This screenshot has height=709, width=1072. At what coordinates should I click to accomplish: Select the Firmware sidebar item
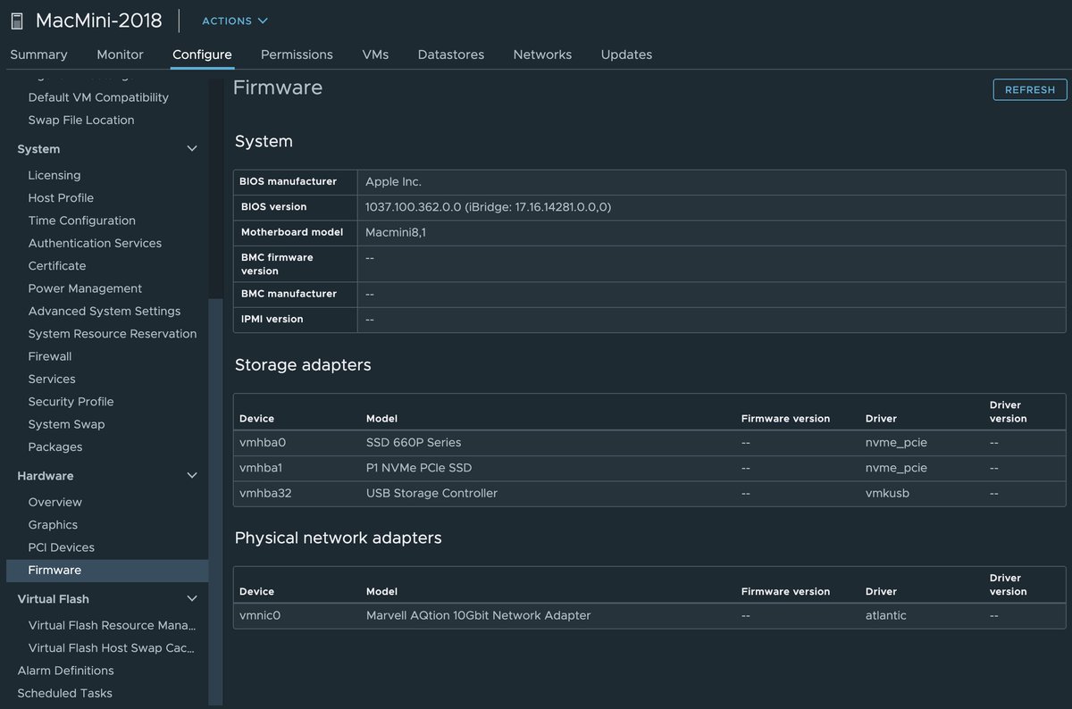[107, 570]
